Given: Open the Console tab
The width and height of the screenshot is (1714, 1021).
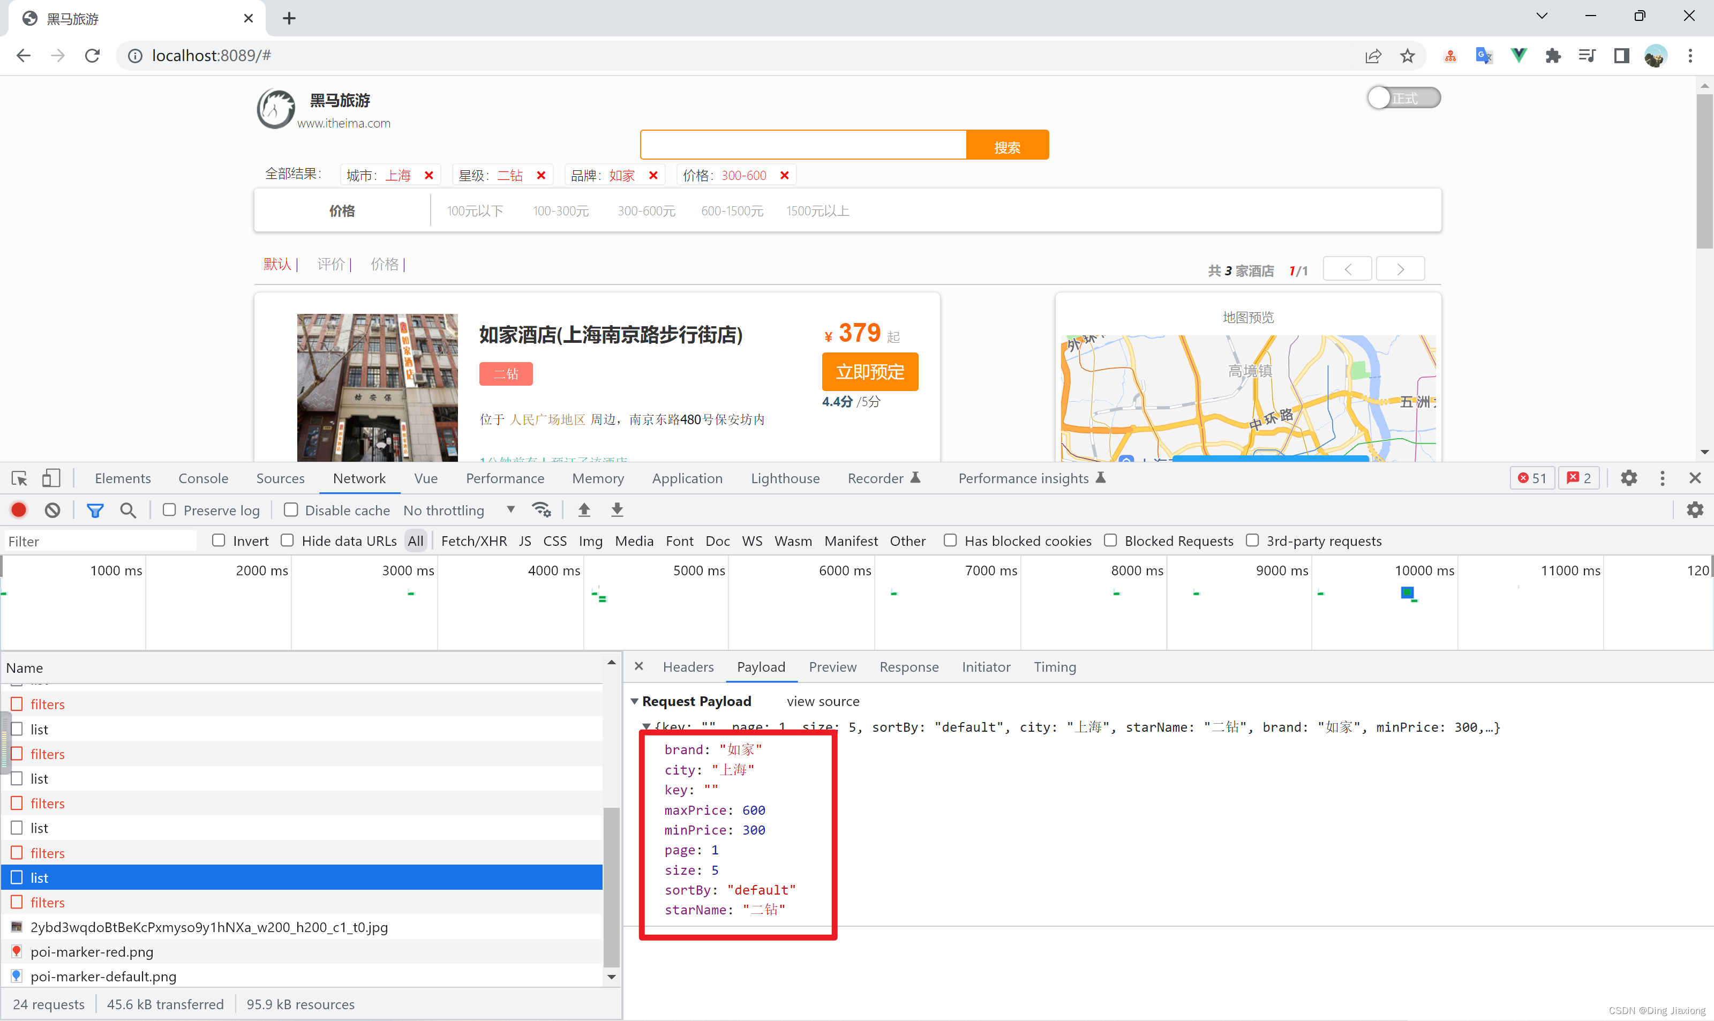Looking at the screenshot, I should 203,478.
